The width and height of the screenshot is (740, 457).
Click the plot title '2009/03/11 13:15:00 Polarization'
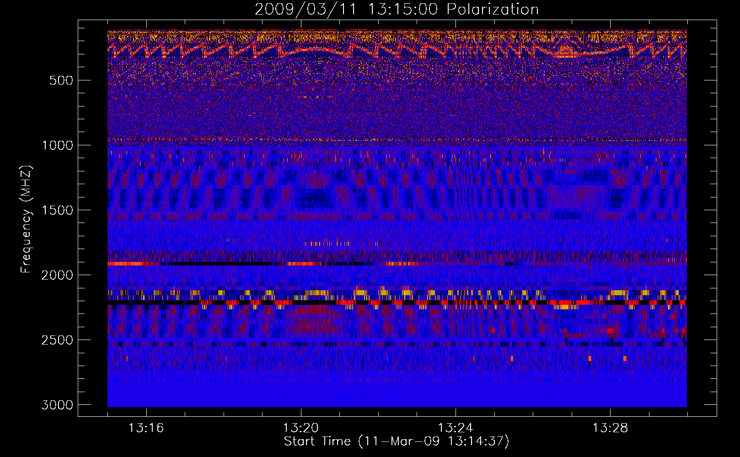coord(397,10)
